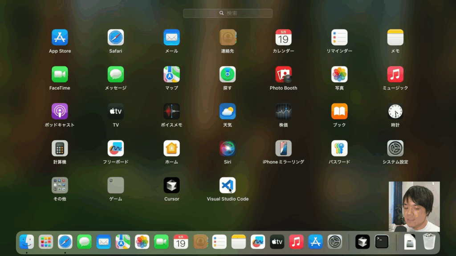Expand the ゲーム folder
This screenshot has height=256, width=456.
coord(116,185)
